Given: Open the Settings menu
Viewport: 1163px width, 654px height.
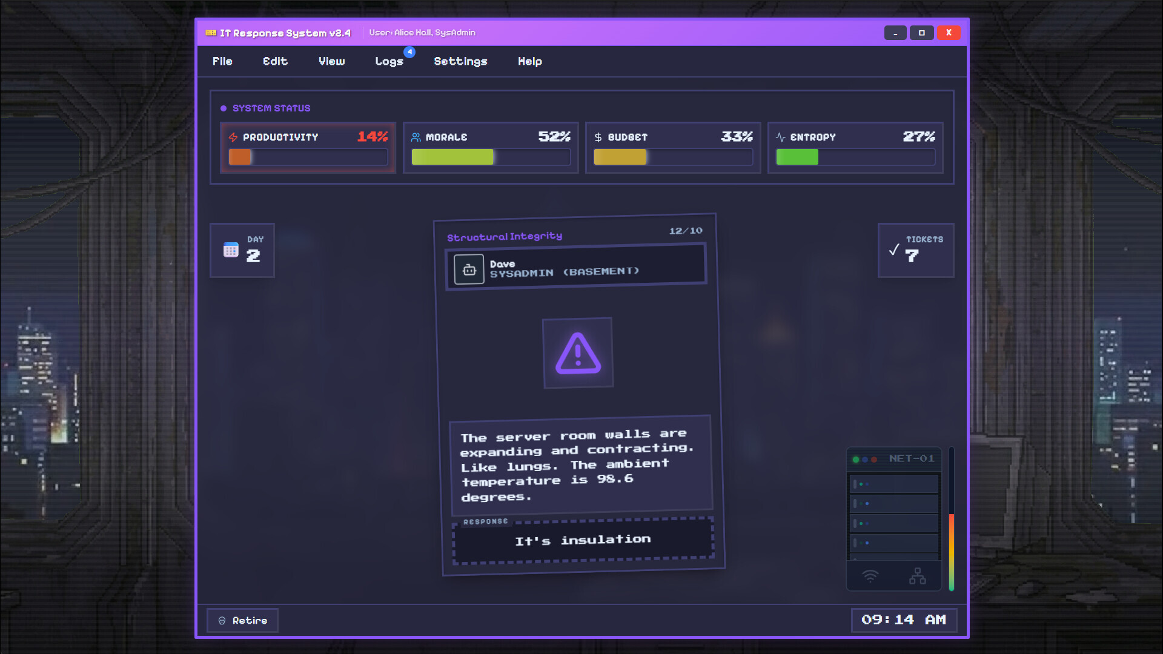Looking at the screenshot, I should click(460, 61).
